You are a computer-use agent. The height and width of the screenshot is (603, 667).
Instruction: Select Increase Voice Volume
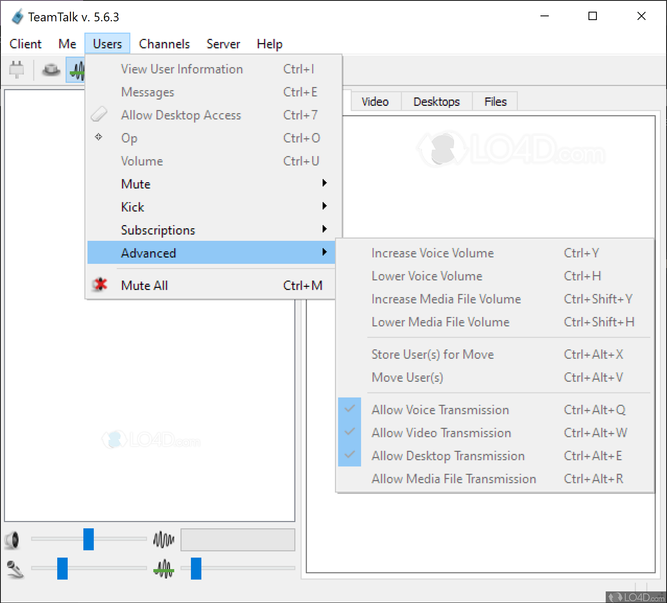432,253
